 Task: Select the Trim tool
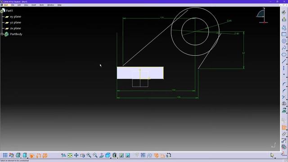284,97
